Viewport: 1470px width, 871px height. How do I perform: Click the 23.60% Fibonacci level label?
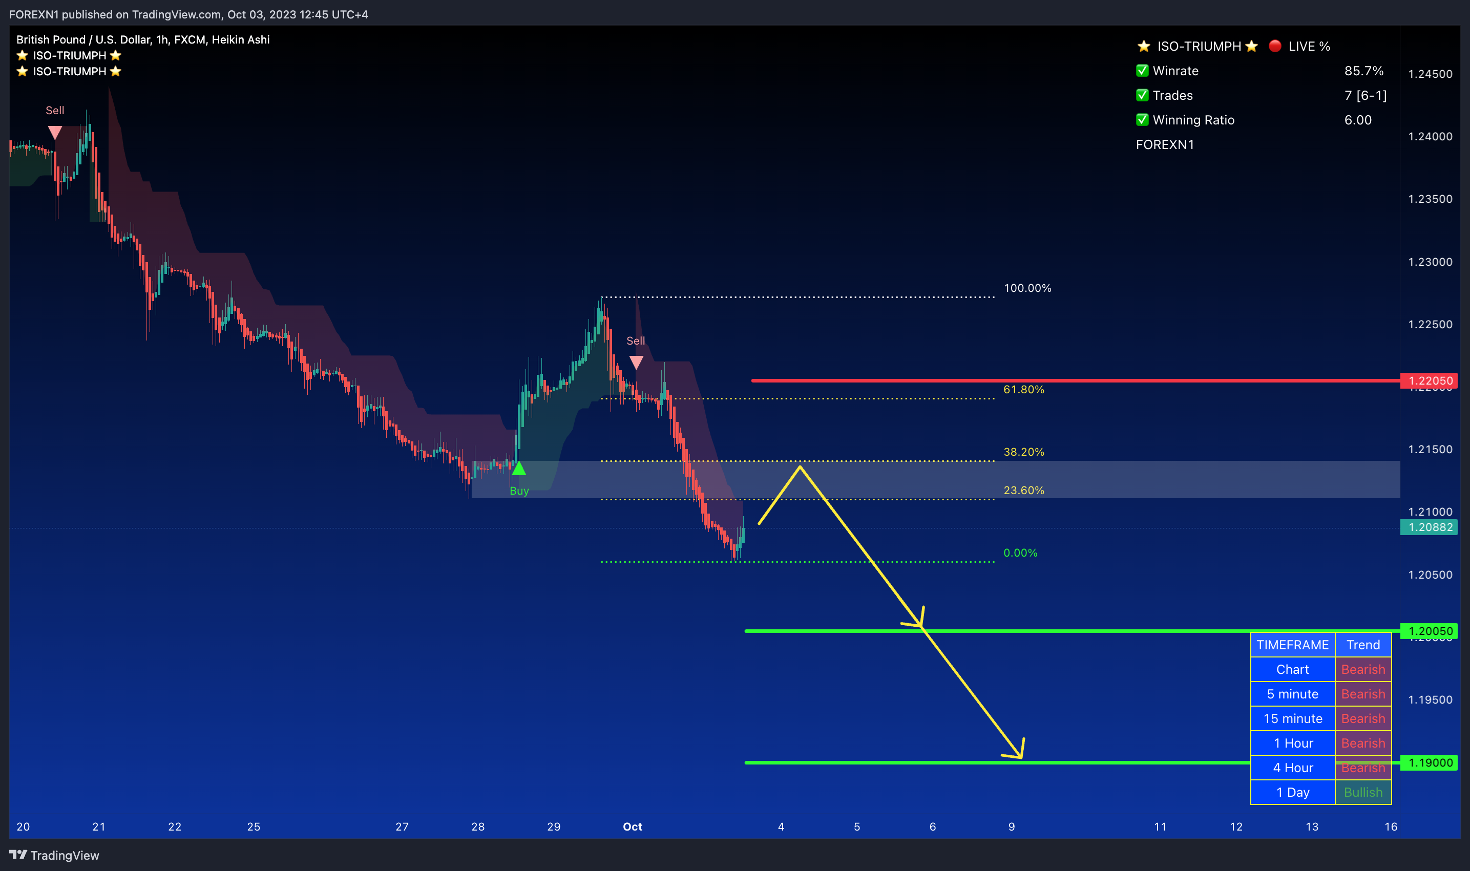click(x=1024, y=490)
